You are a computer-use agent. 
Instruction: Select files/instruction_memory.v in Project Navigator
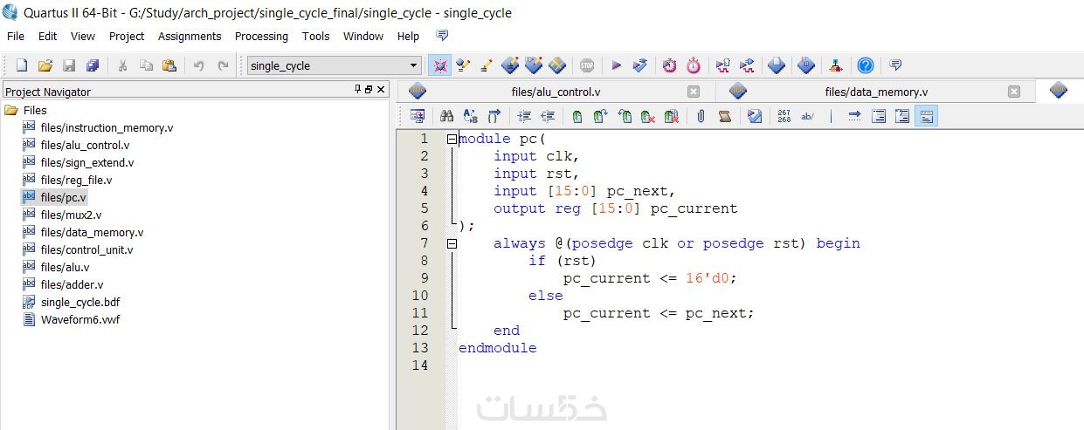click(x=107, y=127)
